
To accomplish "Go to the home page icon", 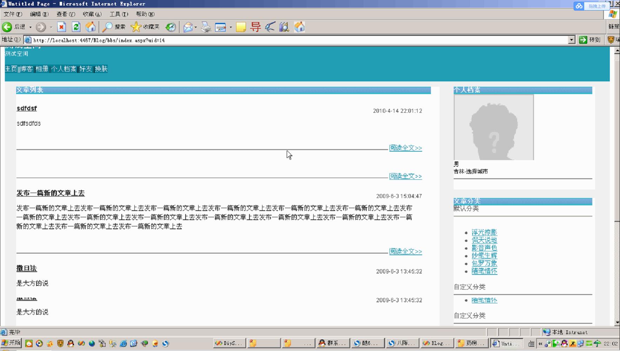I will pos(91,27).
